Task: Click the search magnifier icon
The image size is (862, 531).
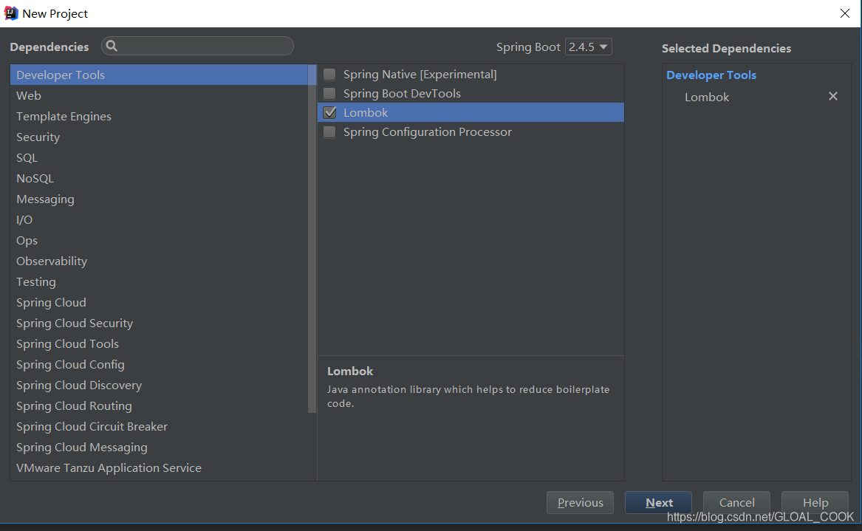Action: (112, 47)
